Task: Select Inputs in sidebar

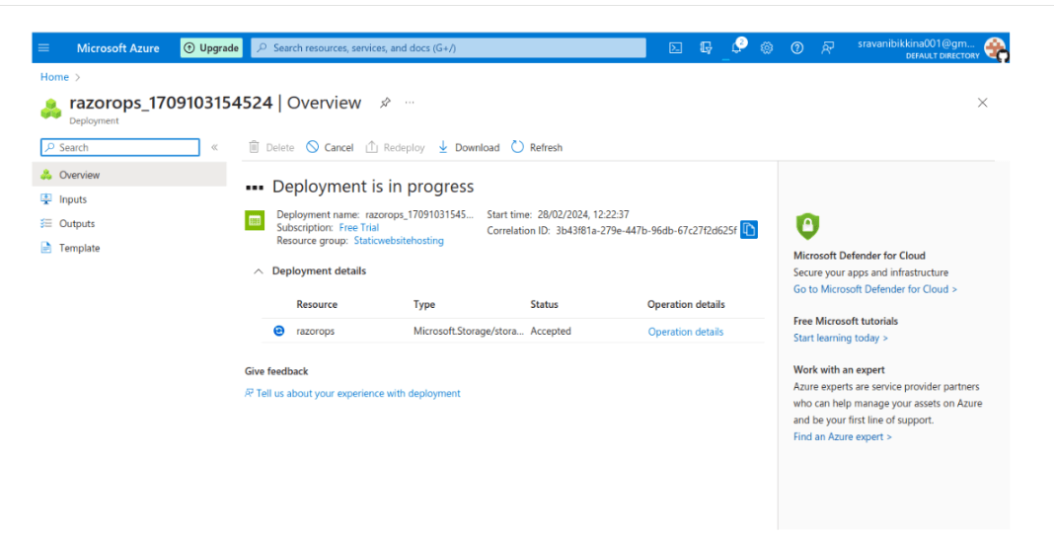Action: pos(129,199)
